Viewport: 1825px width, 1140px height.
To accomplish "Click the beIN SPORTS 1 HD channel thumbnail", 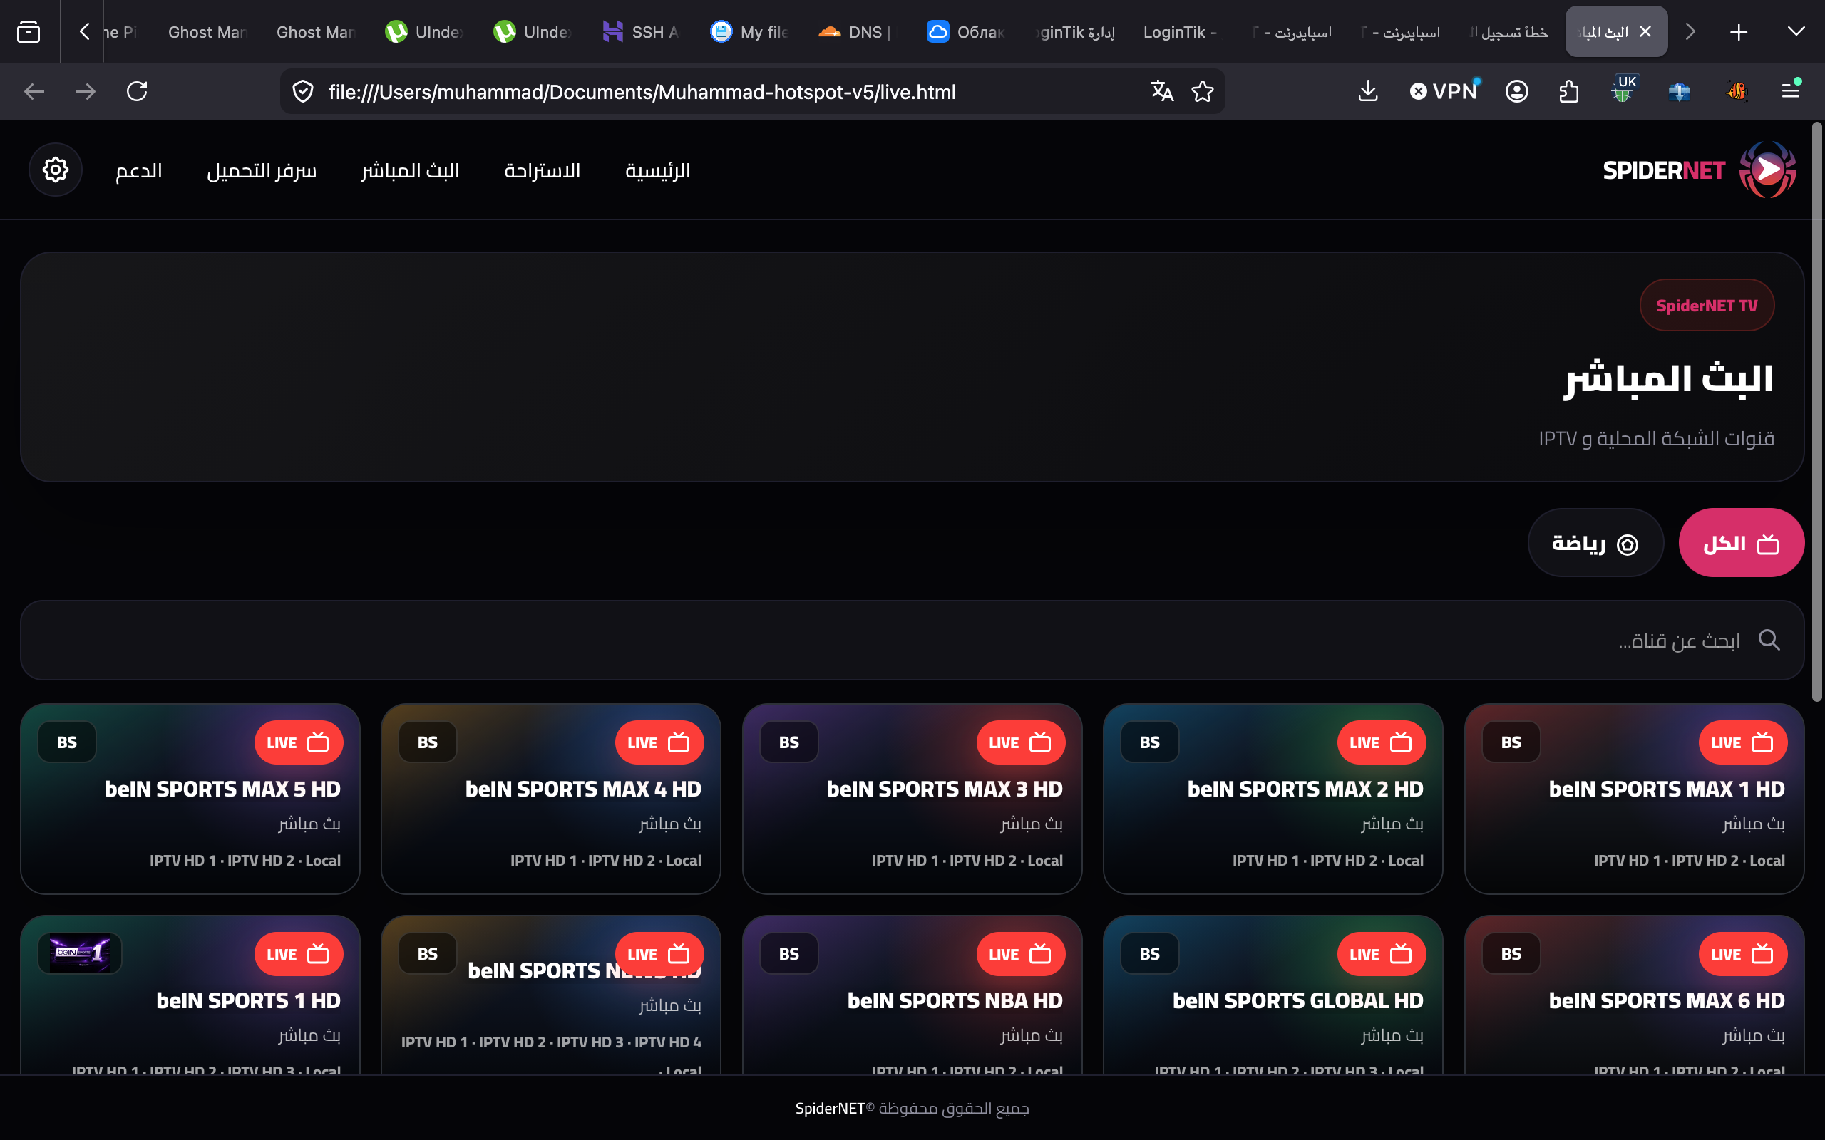I will point(80,954).
